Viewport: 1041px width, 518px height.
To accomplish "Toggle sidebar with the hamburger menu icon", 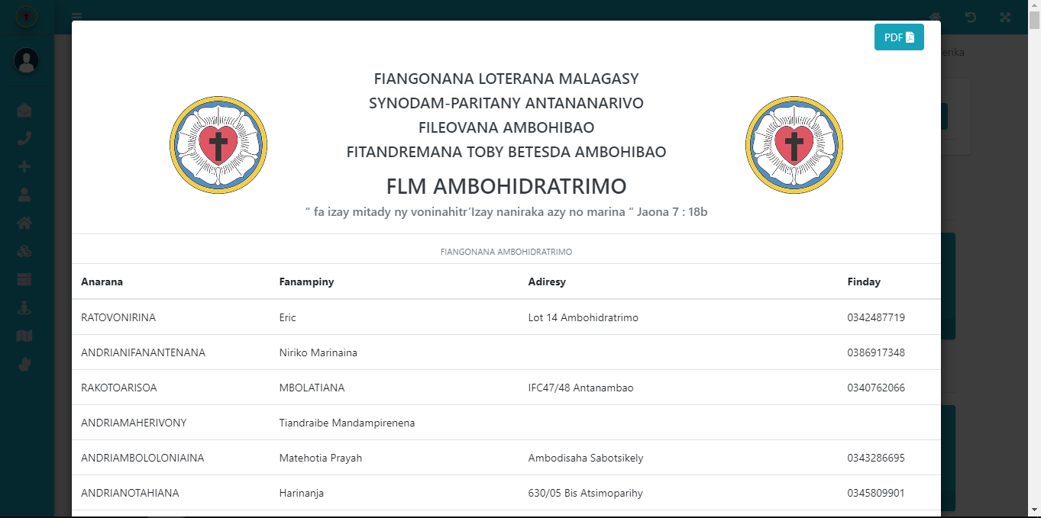I will [x=77, y=17].
